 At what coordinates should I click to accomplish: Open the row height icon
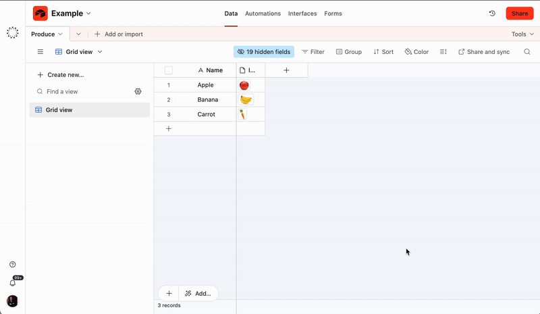point(443,52)
